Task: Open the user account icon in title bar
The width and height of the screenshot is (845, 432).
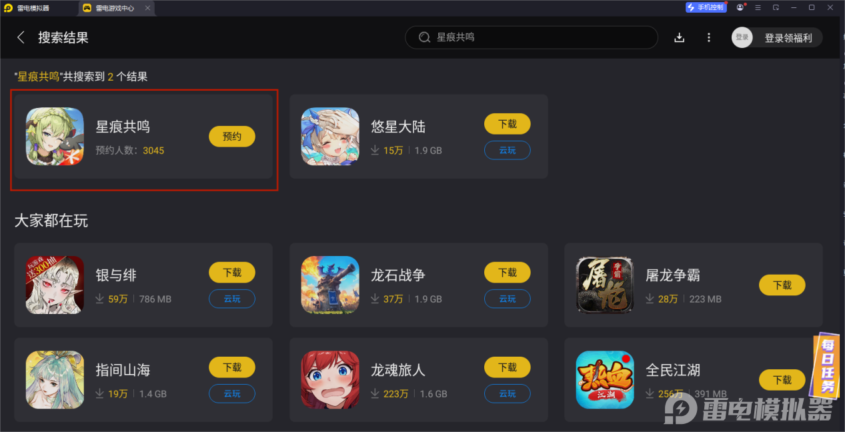Action: [740, 7]
